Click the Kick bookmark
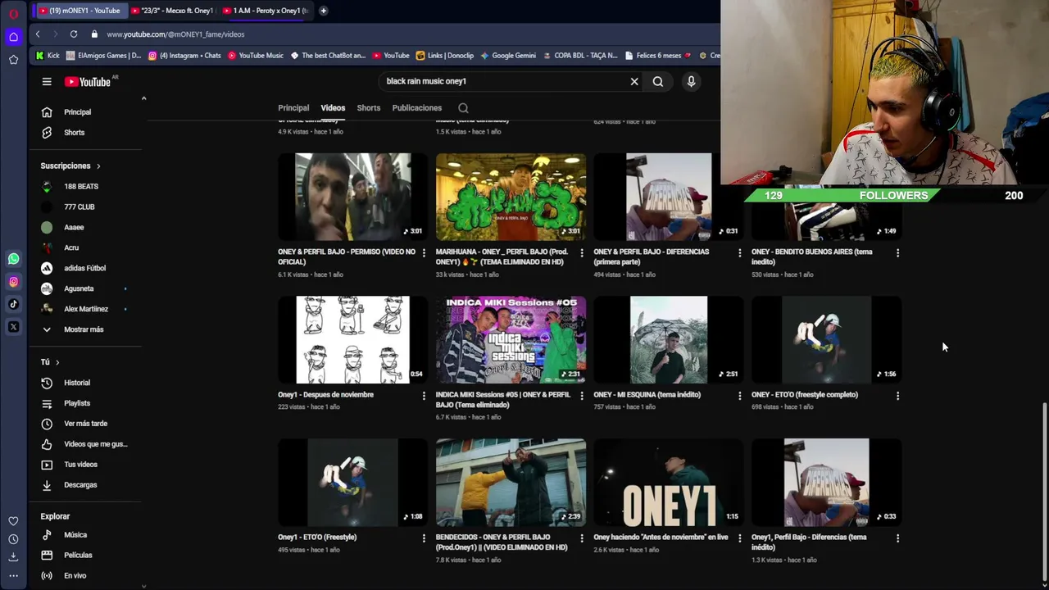 (x=48, y=56)
